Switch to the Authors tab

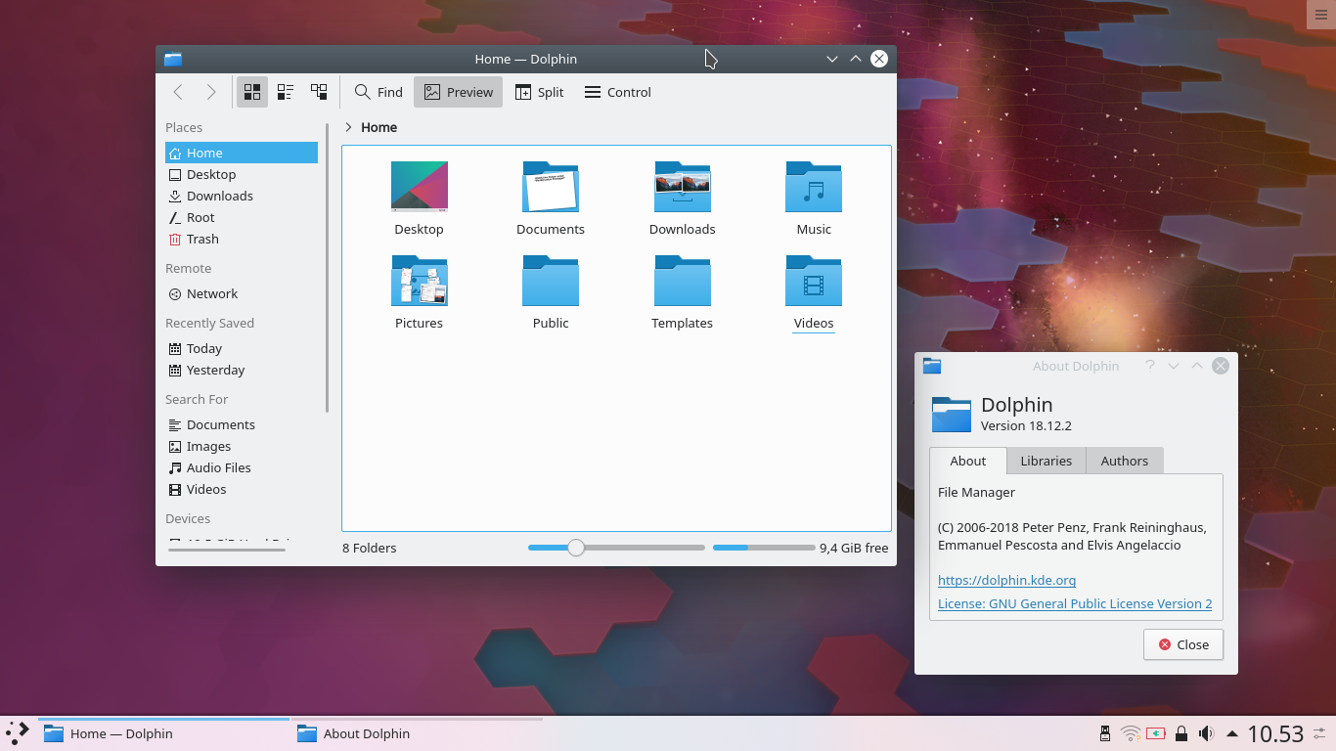(x=1124, y=461)
